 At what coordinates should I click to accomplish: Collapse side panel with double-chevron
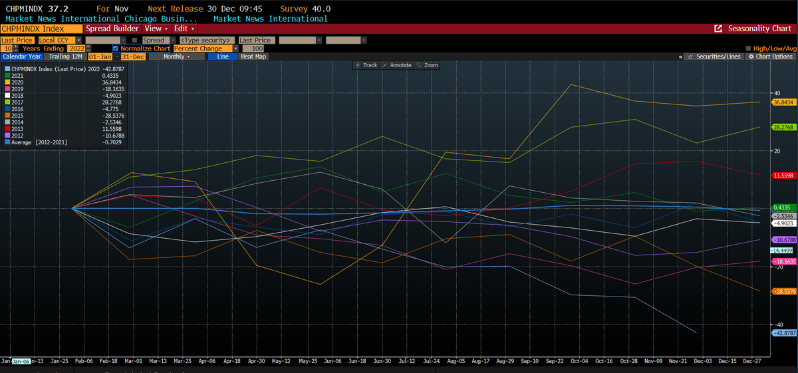click(x=680, y=57)
